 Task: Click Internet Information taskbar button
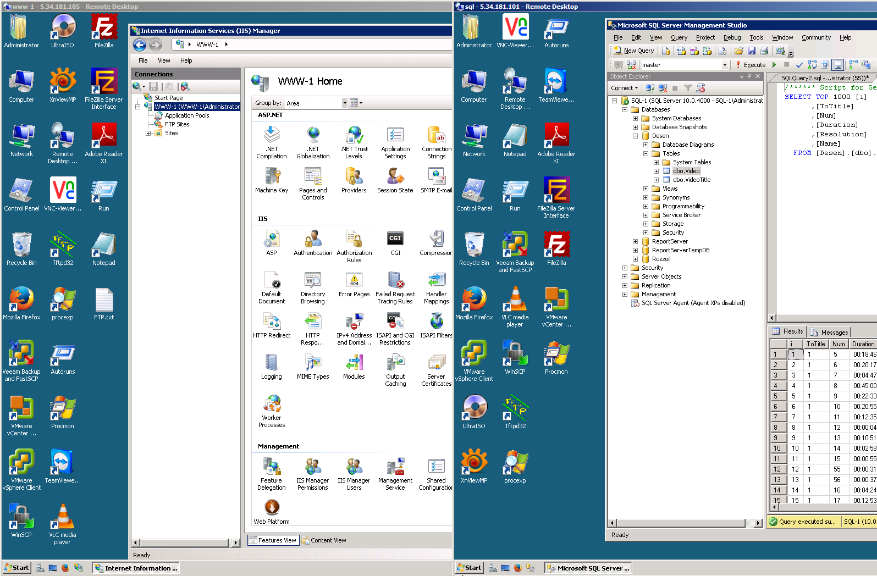tap(136, 568)
